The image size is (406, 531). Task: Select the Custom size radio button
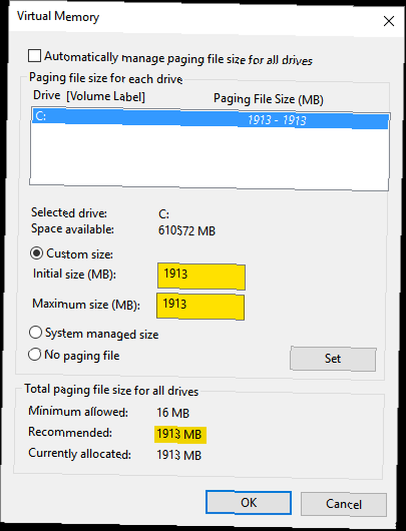point(36,253)
